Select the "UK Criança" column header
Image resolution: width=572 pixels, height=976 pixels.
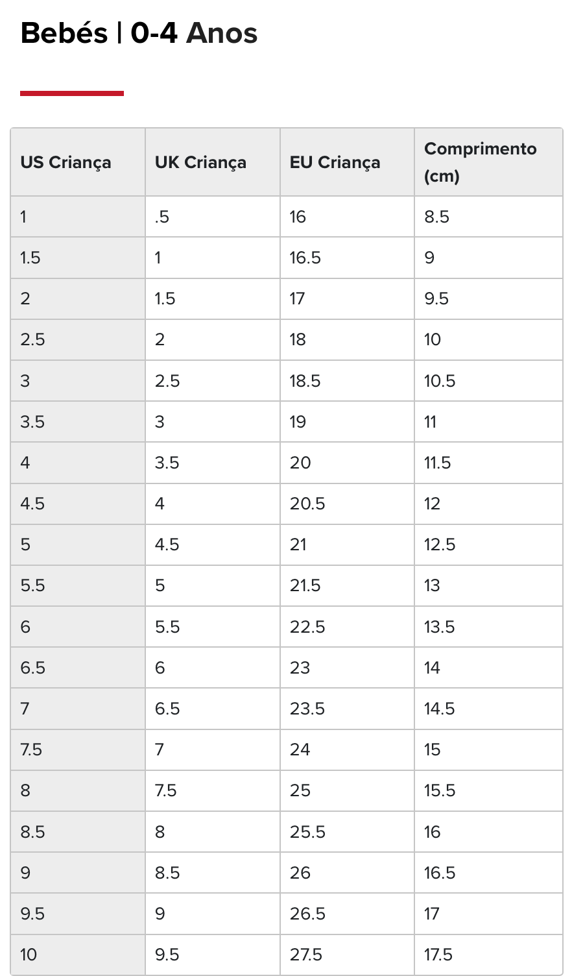200,162
